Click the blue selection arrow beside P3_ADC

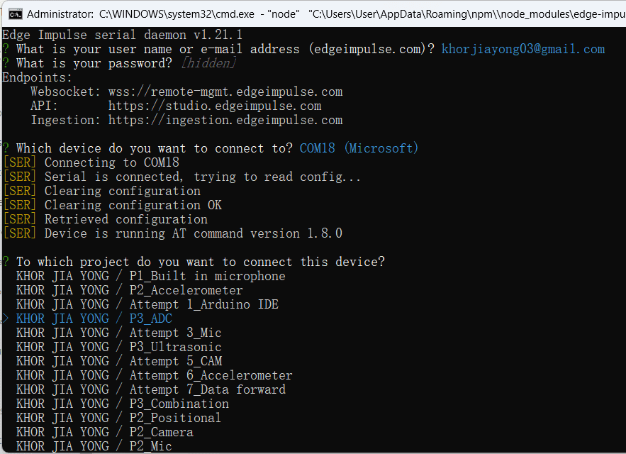(x=6, y=319)
